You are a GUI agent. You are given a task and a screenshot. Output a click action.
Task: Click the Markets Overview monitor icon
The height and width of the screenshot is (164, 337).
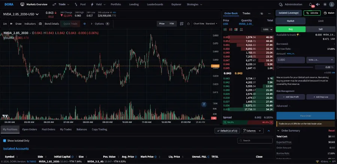click(x=22, y=4)
